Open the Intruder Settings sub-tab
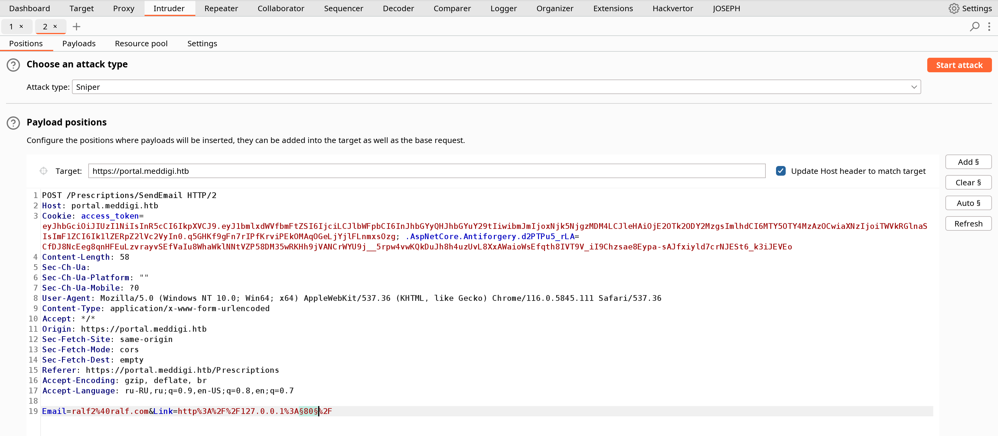 tap(202, 43)
